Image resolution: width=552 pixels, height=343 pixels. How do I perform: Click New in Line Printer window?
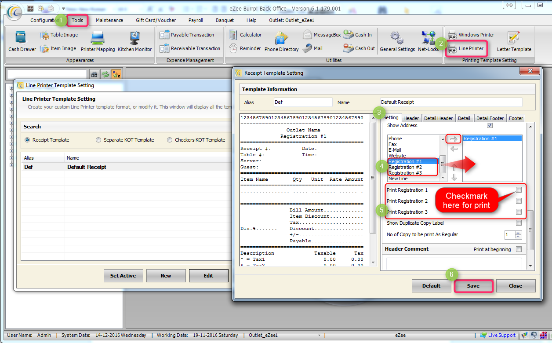(x=166, y=276)
